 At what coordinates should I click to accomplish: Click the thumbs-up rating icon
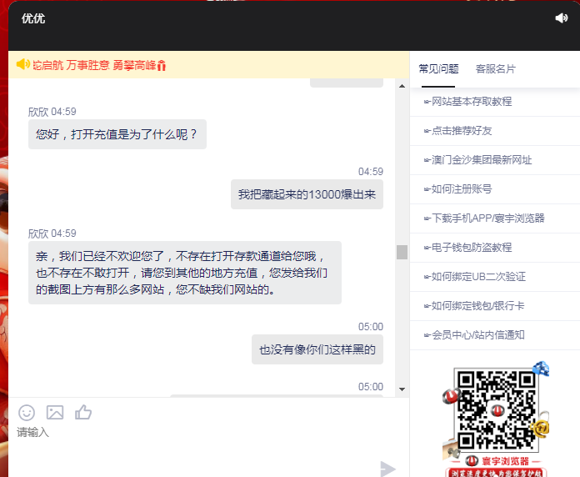83,412
